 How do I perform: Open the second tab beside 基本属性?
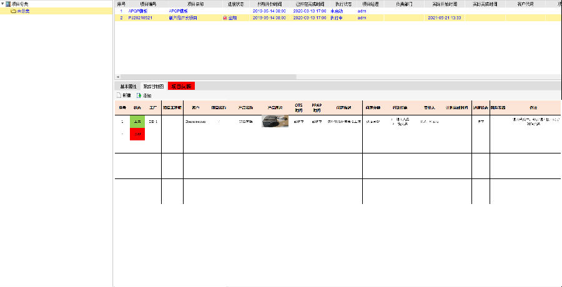pyautogui.click(x=153, y=86)
